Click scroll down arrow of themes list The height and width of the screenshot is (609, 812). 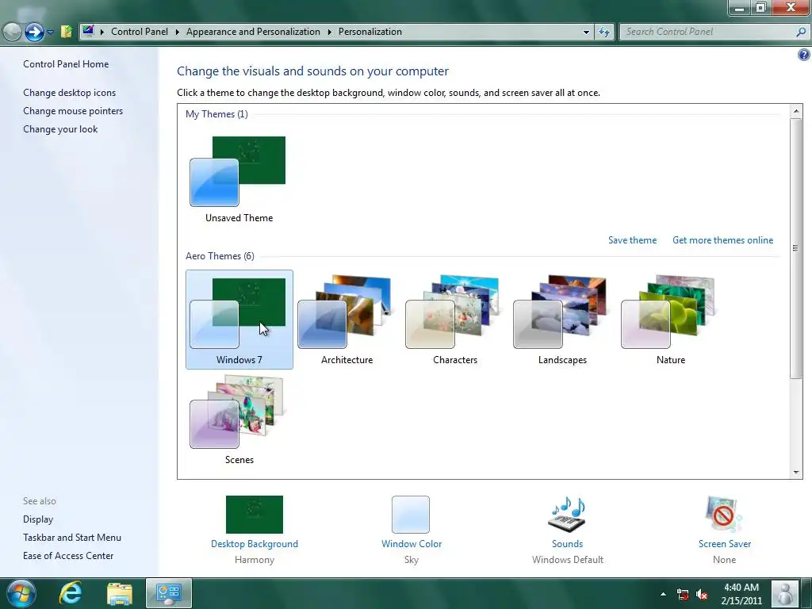(796, 473)
